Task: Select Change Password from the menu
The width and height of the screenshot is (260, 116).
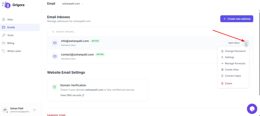Action: pyautogui.click(x=235, y=51)
